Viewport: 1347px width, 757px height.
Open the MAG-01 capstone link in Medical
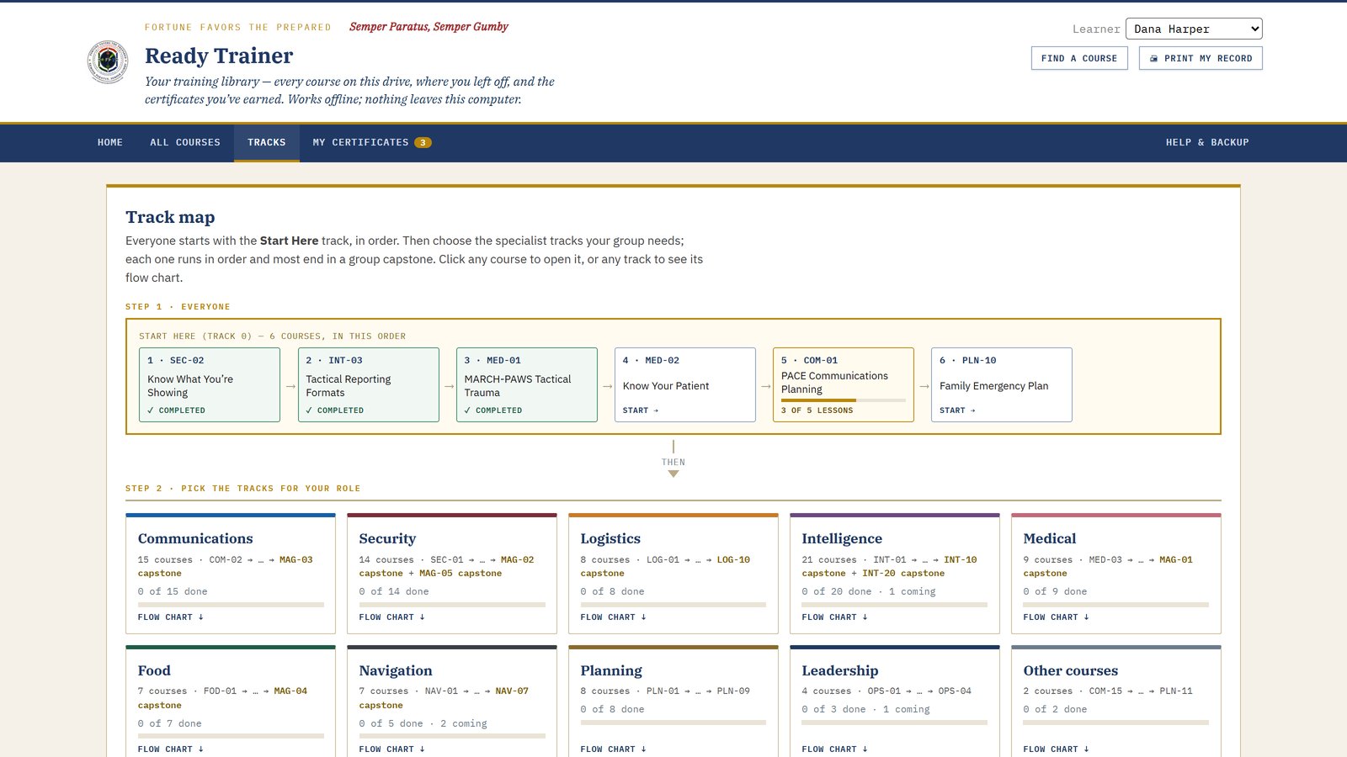[x=1176, y=560]
